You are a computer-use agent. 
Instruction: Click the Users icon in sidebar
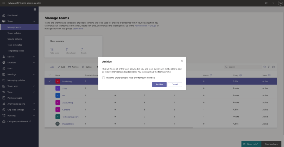(4, 69)
